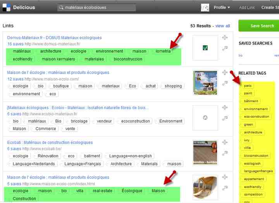Click the achat tag
This screenshot has height=203, width=279.
point(150,86)
